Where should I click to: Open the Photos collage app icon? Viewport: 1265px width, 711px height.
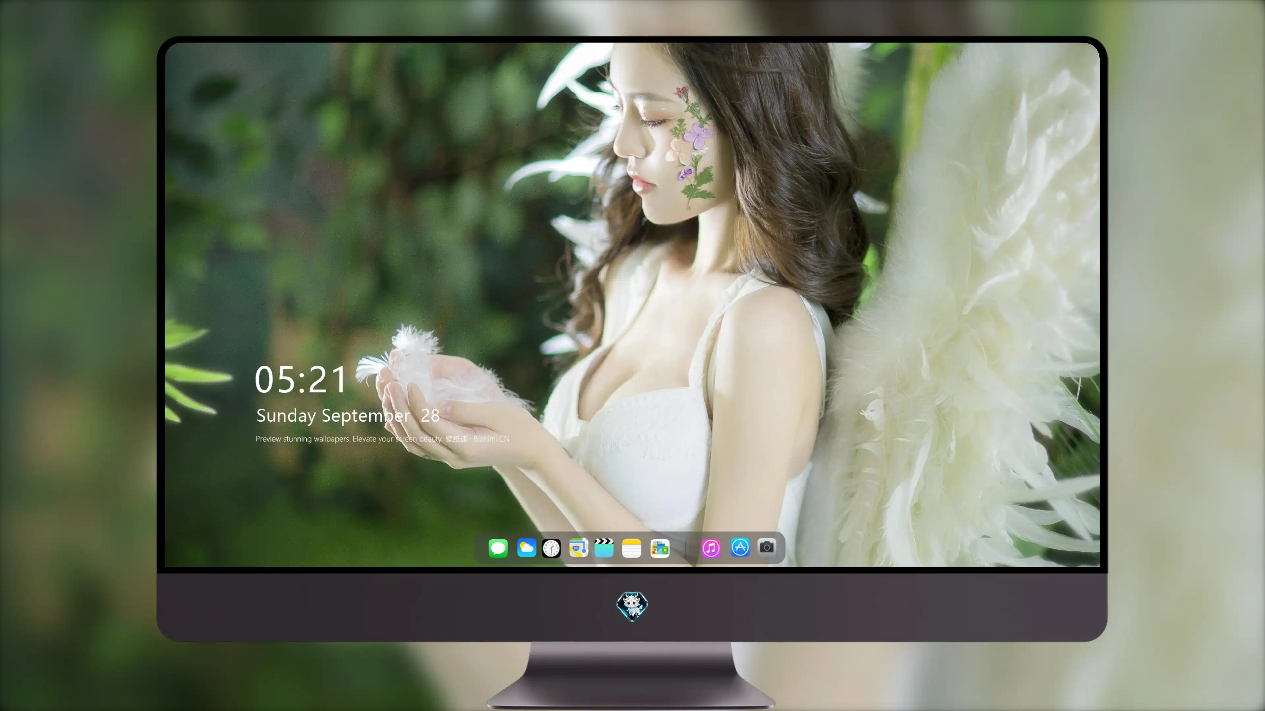point(660,548)
